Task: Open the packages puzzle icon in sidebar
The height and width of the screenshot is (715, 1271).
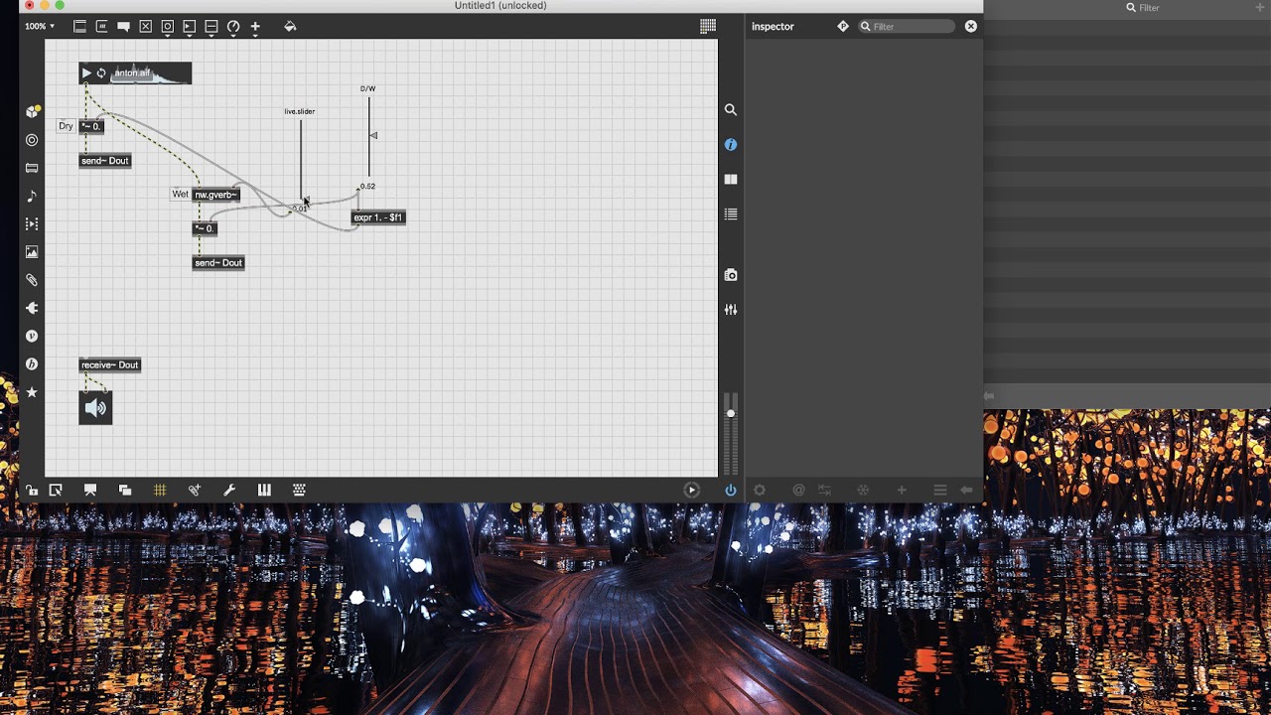Action: pos(32,308)
